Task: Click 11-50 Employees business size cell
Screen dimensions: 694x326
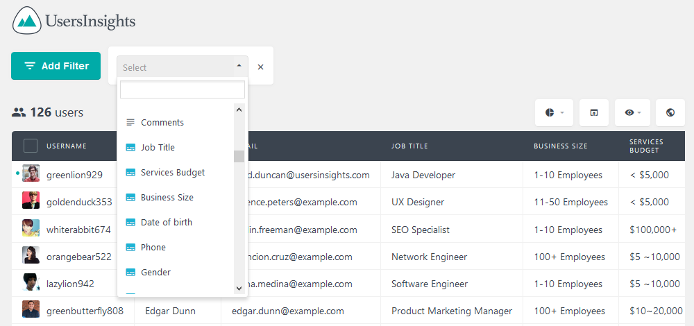Action: click(x=571, y=203)
